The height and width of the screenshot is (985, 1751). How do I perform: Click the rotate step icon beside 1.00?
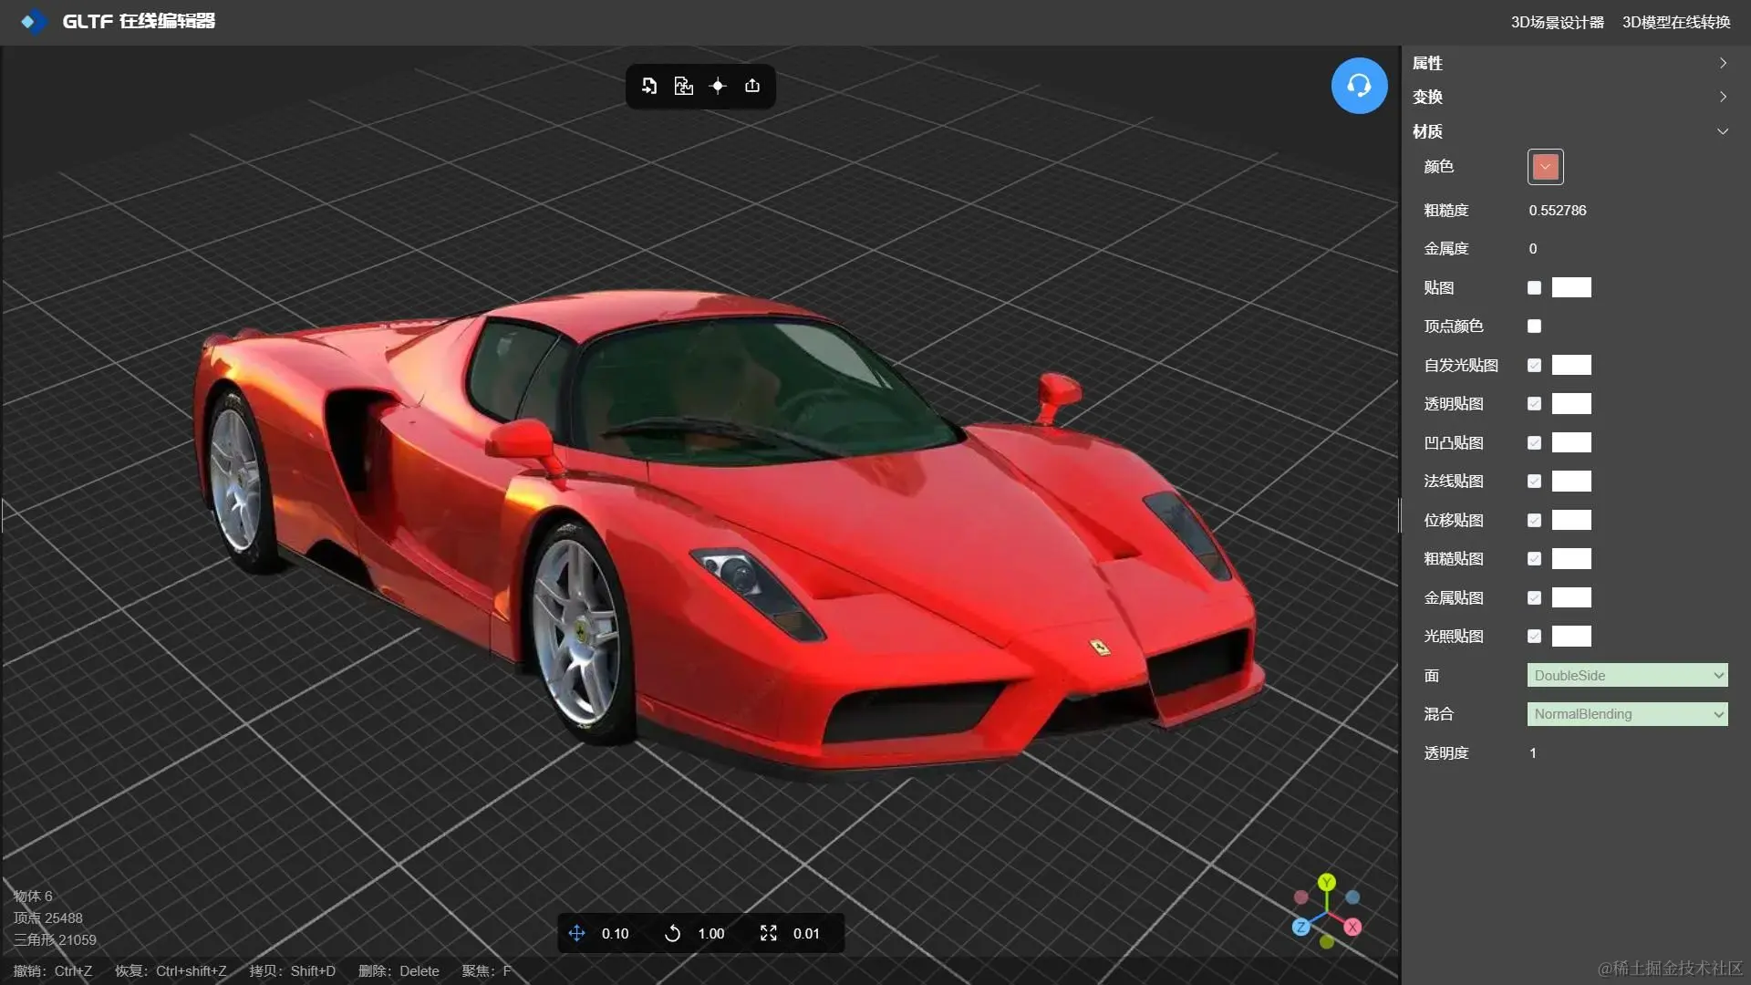672,933
